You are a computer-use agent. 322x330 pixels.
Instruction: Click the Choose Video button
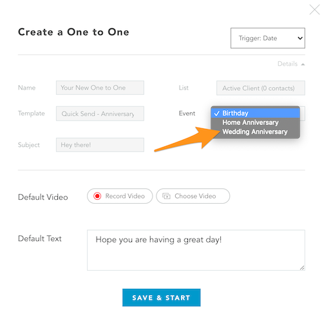[193, 196]
